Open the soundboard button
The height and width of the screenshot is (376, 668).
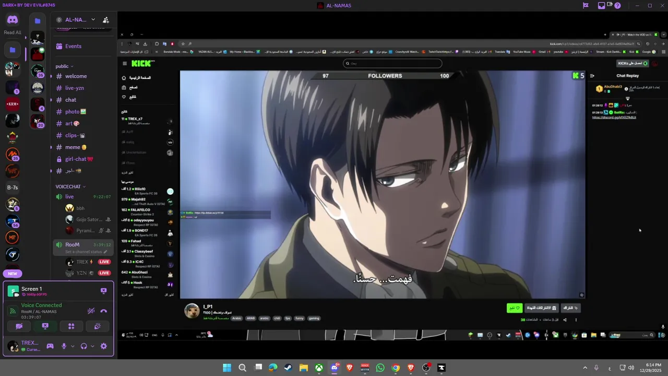click(97, 326)
